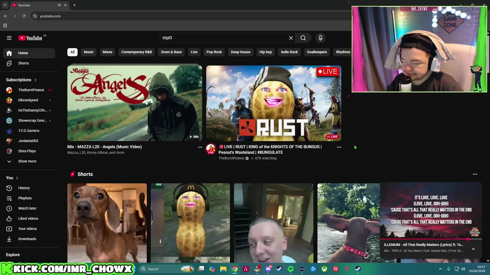The width and height of the screenshot is (490, 275).
Task: Open the peanut character Short thumbnail
Action: (x=190, y=223)
